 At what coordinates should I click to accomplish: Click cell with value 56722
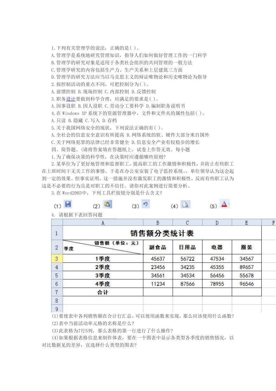(x=187, y=259)
